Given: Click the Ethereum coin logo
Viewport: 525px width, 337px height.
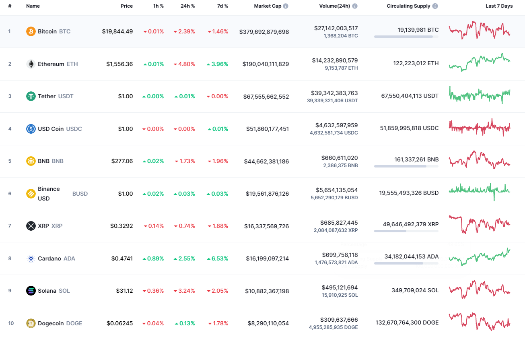Looking at the screenshot, I should pyautogui.click(x=31, y=64).
